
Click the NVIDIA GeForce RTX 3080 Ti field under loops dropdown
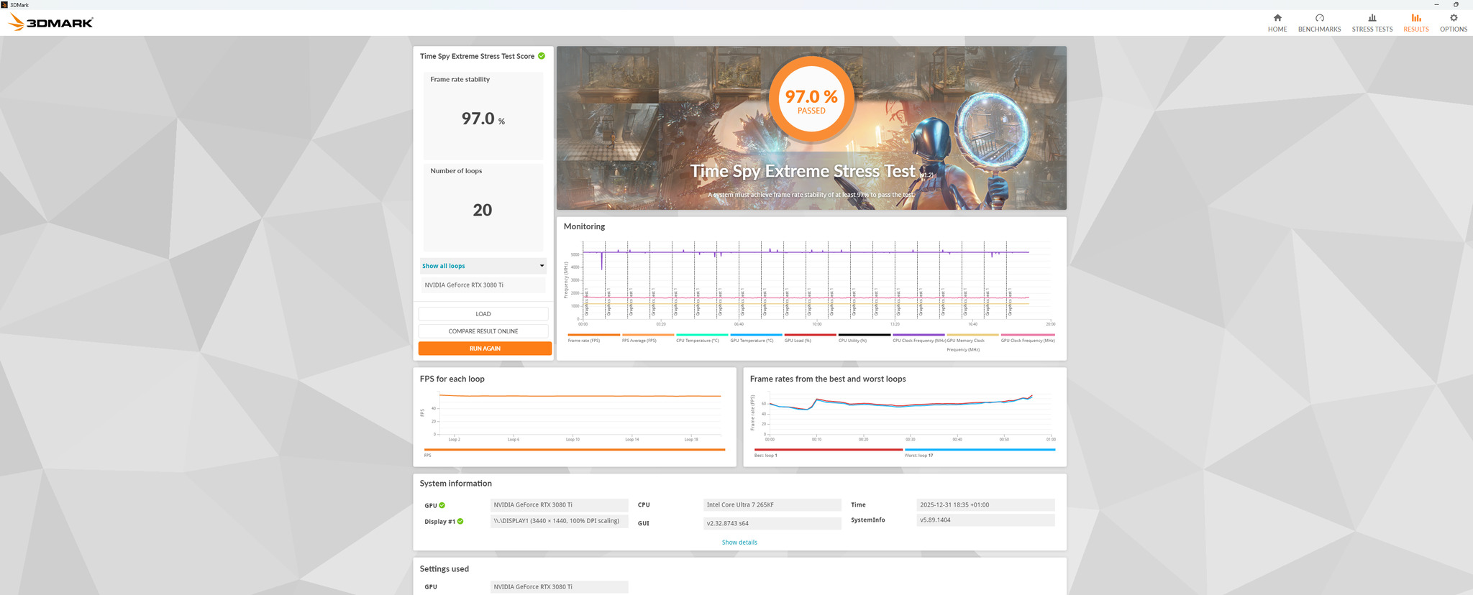click(x=483, y=285)
